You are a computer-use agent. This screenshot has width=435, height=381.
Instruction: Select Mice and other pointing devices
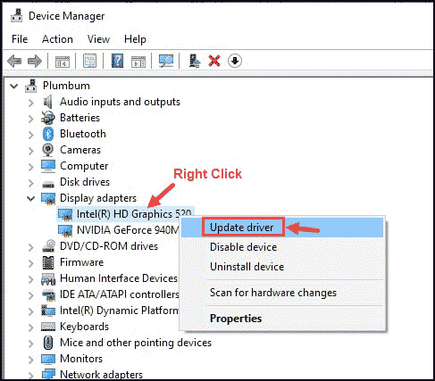click(x=136, y=343)
